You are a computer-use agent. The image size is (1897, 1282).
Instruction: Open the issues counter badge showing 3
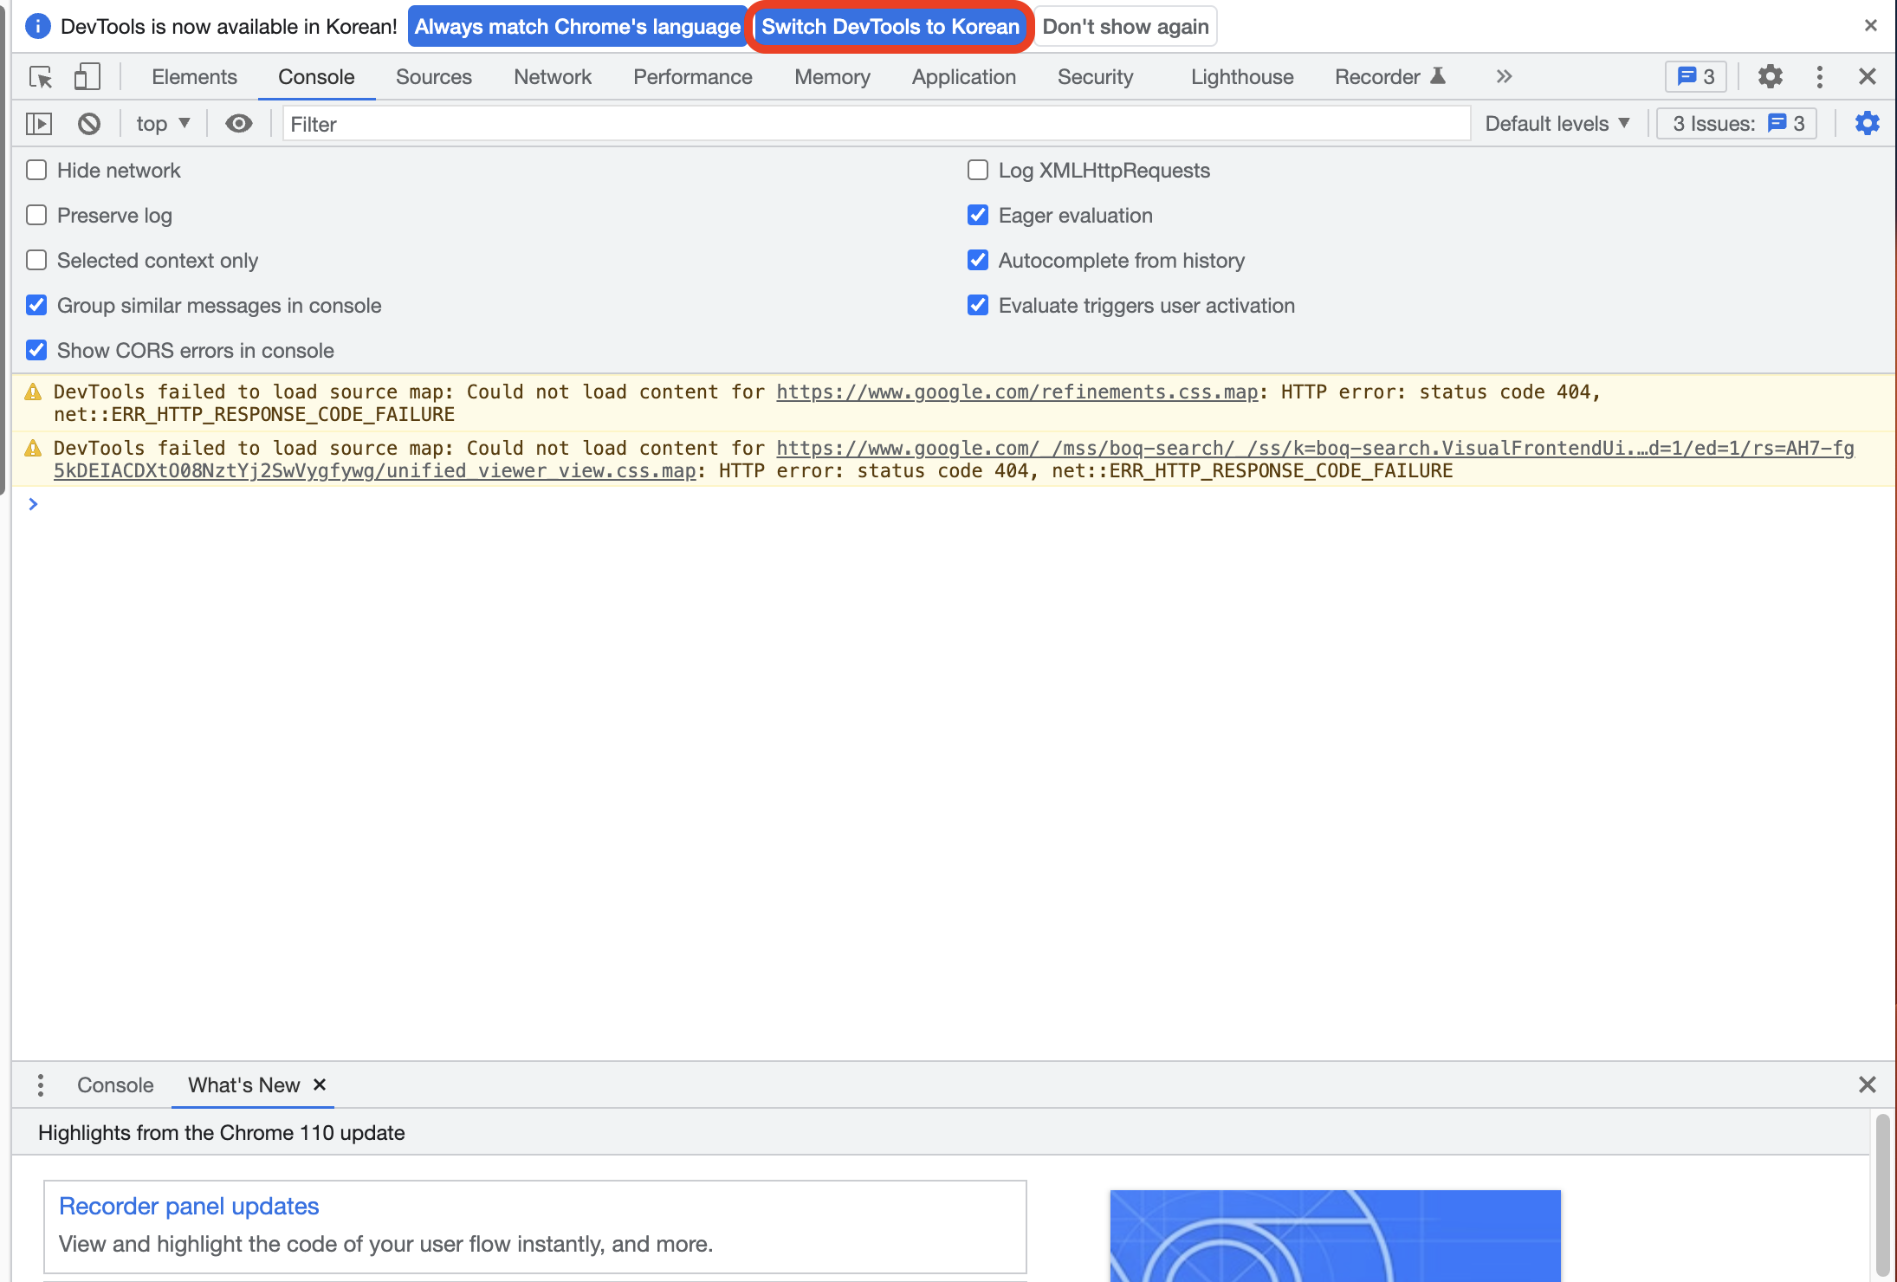pos(1695,77)
